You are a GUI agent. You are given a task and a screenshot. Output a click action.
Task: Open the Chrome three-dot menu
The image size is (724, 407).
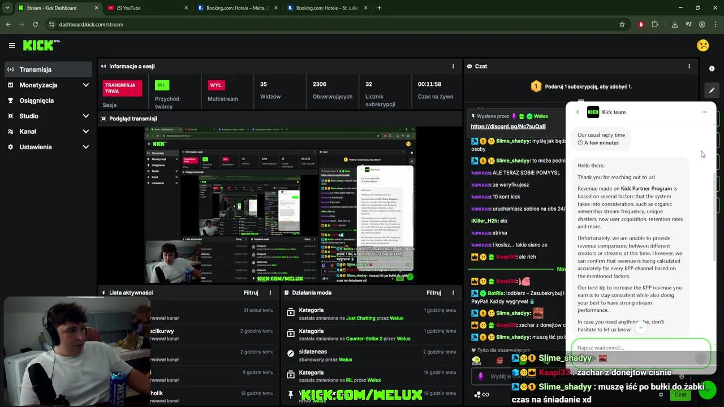(716, 24)
